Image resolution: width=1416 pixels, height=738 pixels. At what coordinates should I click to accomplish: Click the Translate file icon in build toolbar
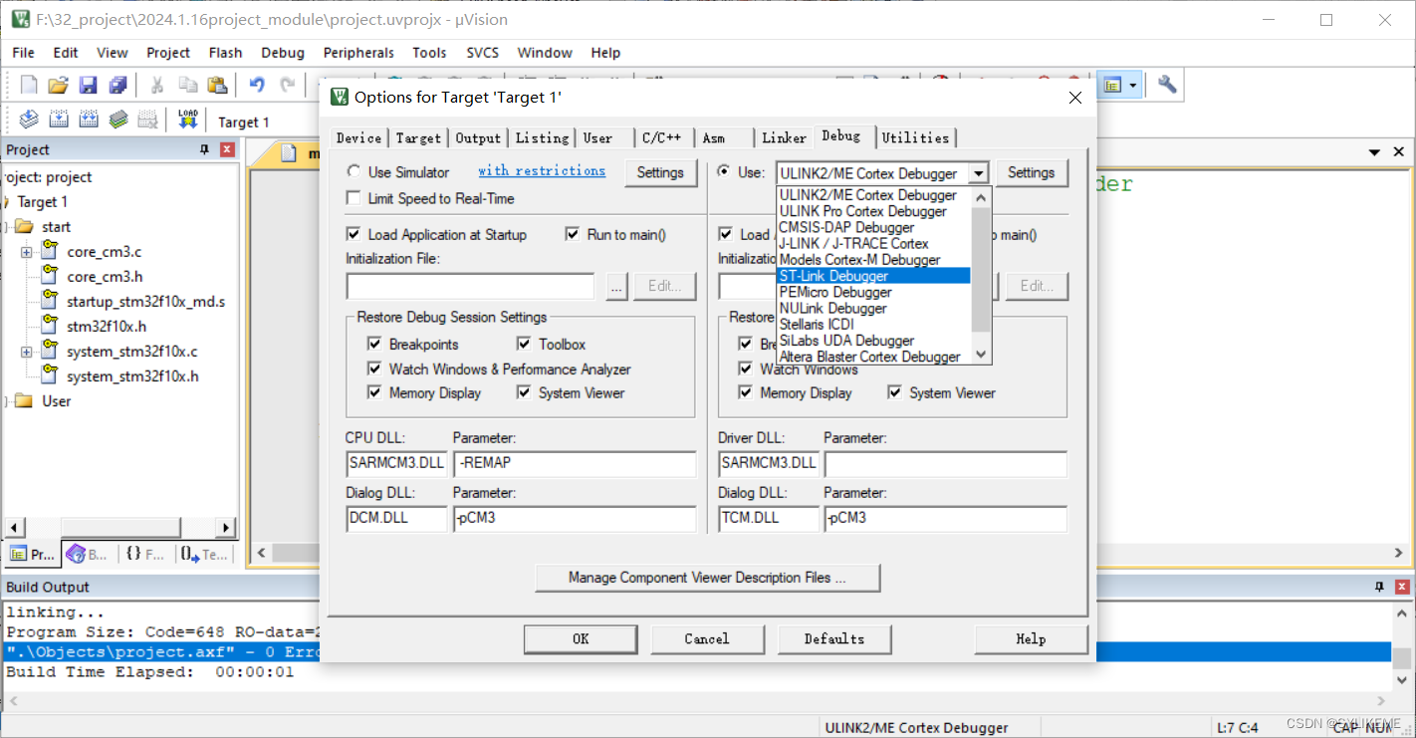29,121
